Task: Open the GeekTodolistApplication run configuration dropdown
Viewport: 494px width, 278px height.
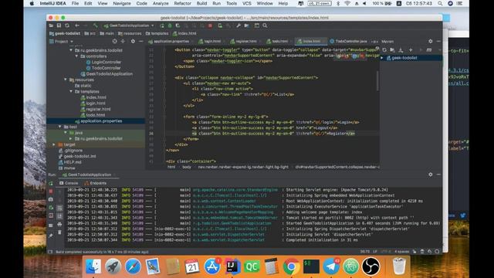Action: pyautogui.click(x=129, y=25)
